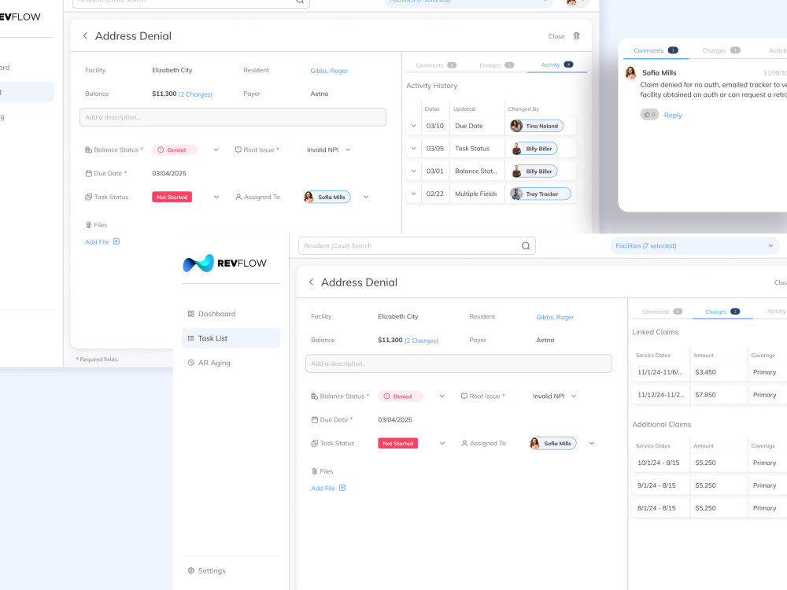Click back arrow in top Address Denial panel
This screenshot has height=590, width=787.
(x=85, y=35)
